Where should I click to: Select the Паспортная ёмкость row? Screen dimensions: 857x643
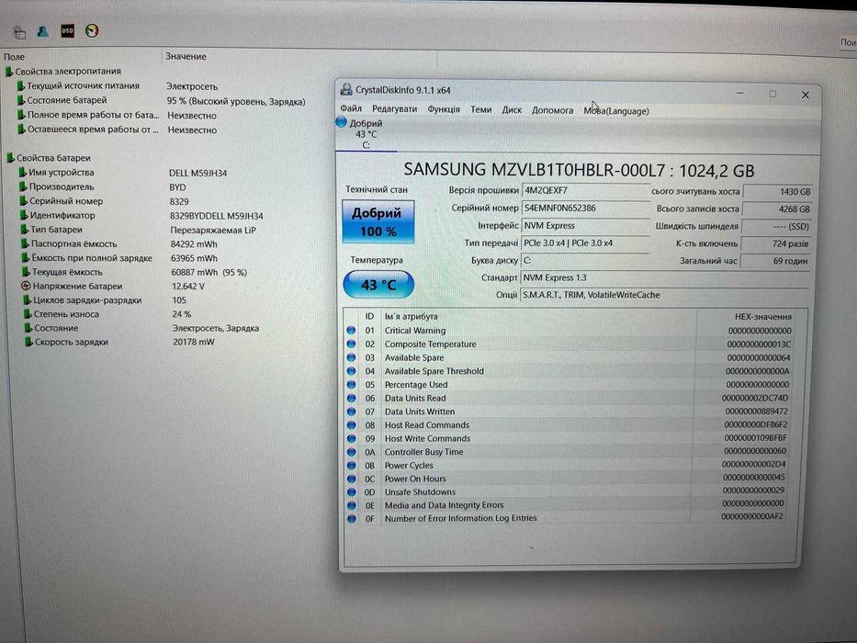tap(119, 243)
